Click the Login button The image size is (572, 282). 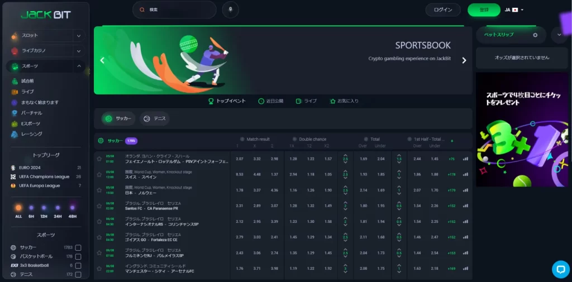coord(443,9)
